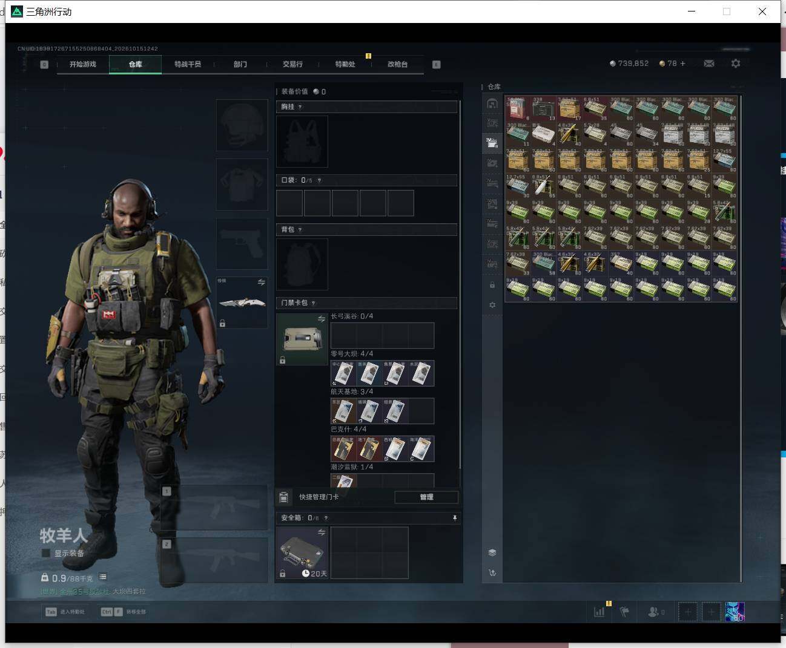
Task: Click the help mark beside 口袋
Action: coord(319,180)
